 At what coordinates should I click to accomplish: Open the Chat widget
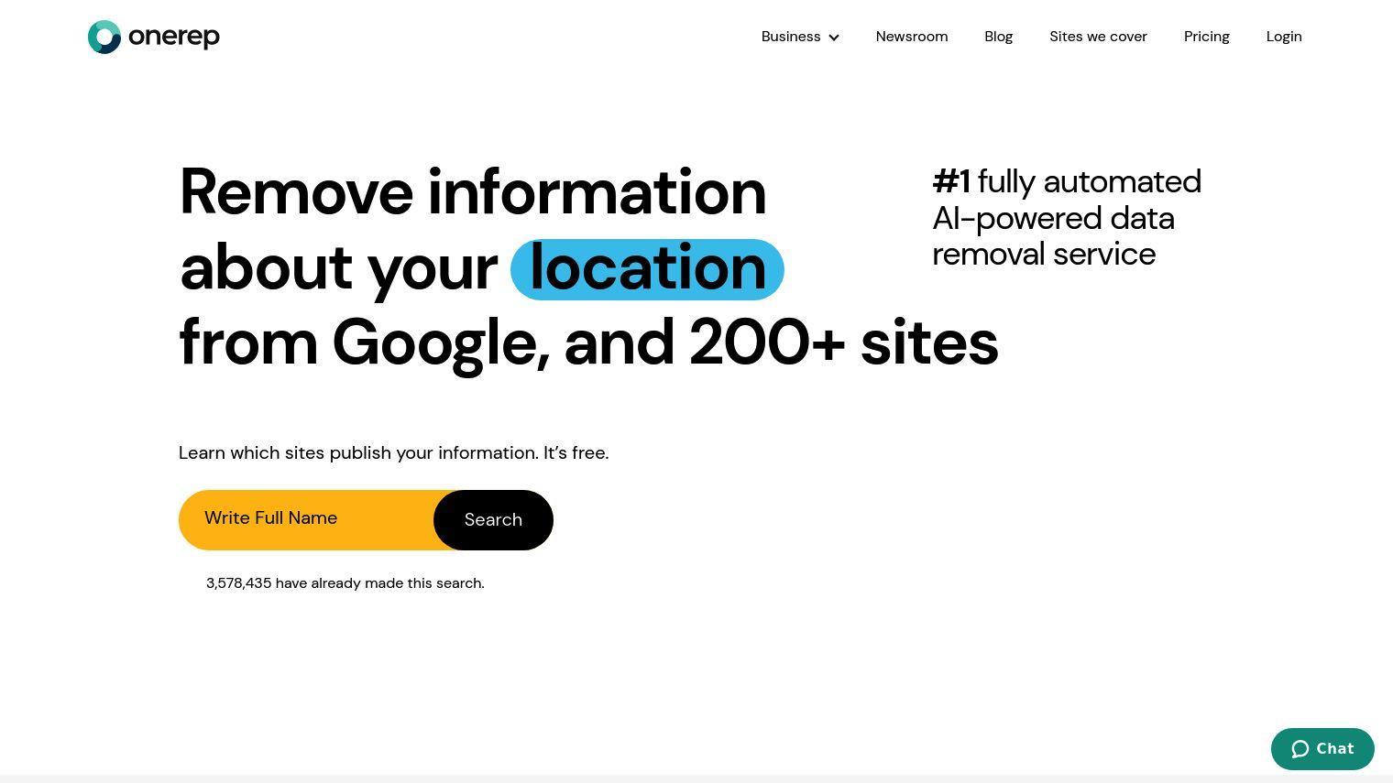coord(1322,749)
